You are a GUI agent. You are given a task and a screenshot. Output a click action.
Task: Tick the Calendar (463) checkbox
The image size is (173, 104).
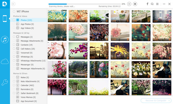click(x=14, y=85)
